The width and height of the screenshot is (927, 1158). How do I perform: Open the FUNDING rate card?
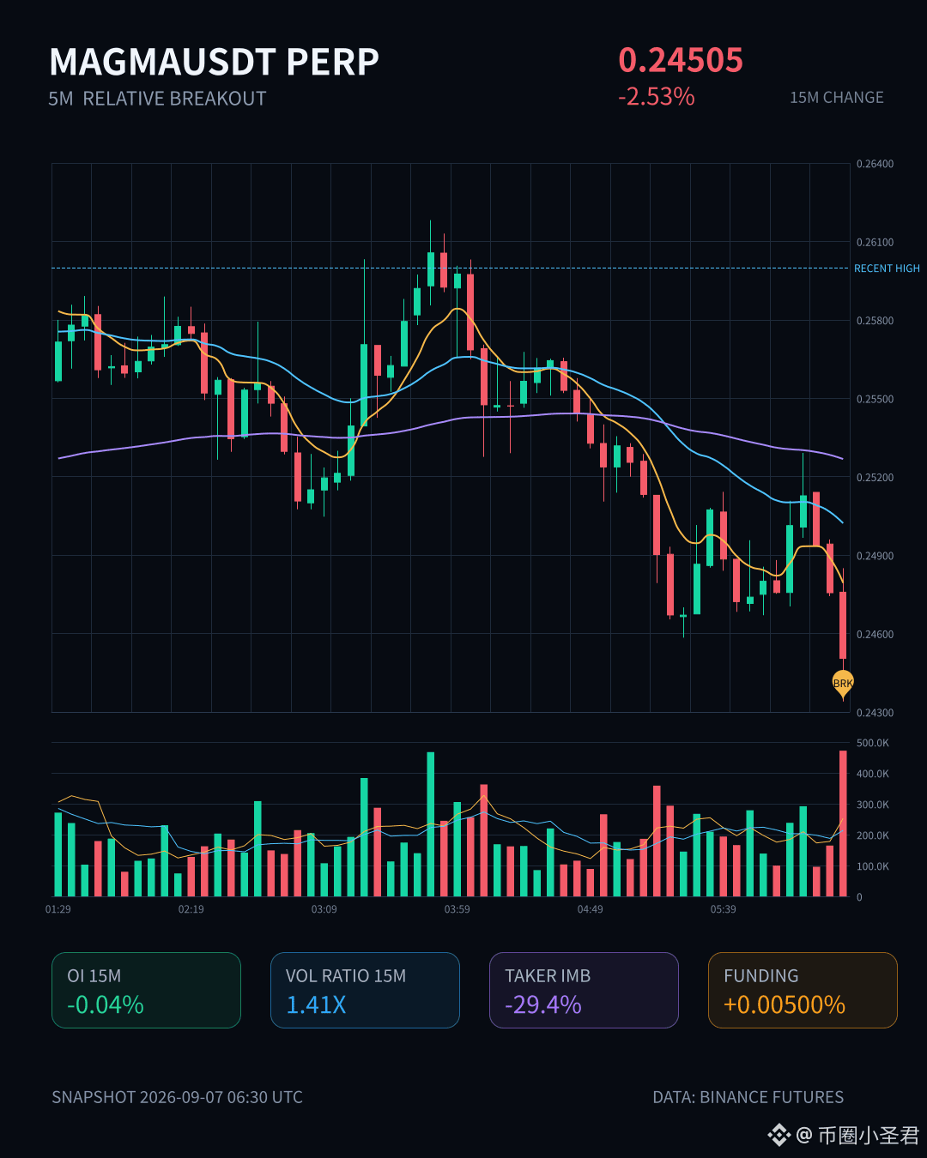803,990
